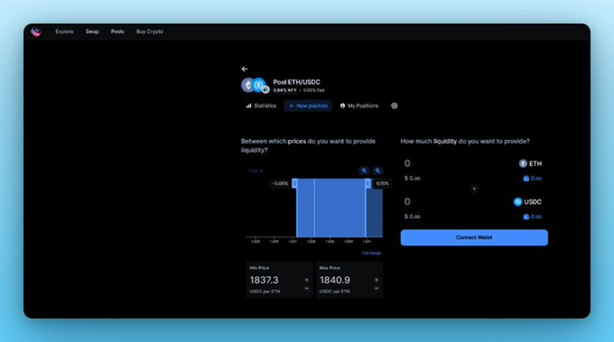
Task: Switch to My Positions tab
Action: 359,106
